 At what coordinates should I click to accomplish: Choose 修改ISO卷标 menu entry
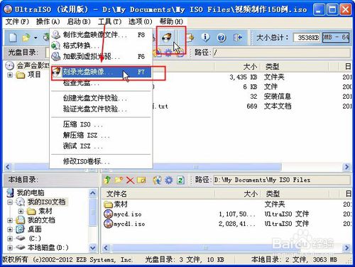(102, 161)
